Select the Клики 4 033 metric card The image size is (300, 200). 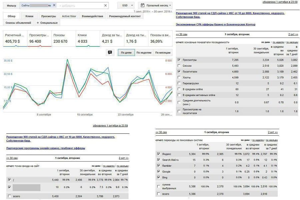[88, 38]
